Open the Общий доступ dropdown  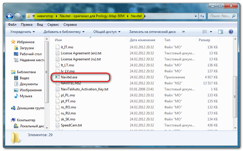point(107,32)
